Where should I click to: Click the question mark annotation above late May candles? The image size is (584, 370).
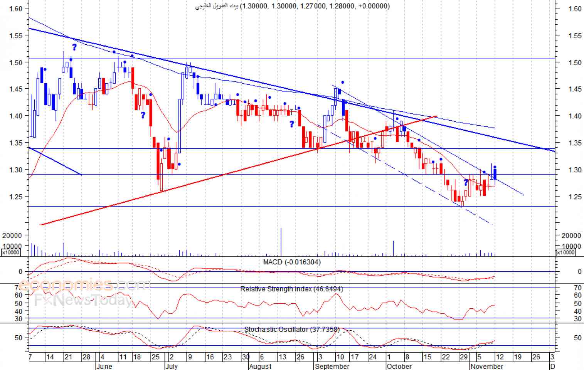tap(74, 47)
